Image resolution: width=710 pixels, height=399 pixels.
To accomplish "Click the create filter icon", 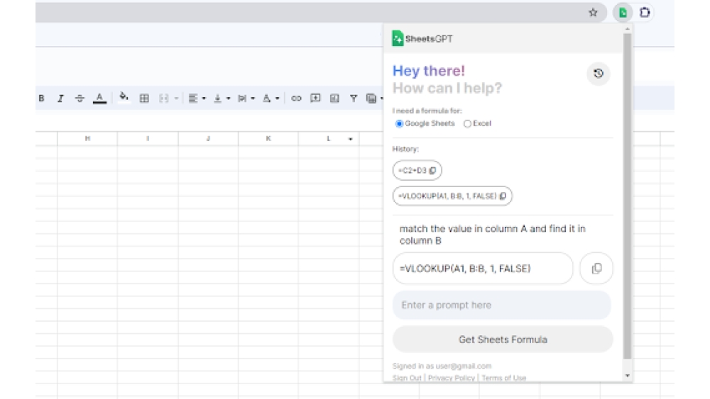I will click(354, 98).
